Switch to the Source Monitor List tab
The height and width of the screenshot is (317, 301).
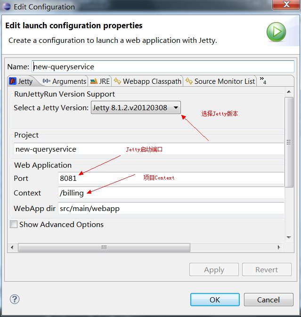pyautogui.click(x=220, y=81)
